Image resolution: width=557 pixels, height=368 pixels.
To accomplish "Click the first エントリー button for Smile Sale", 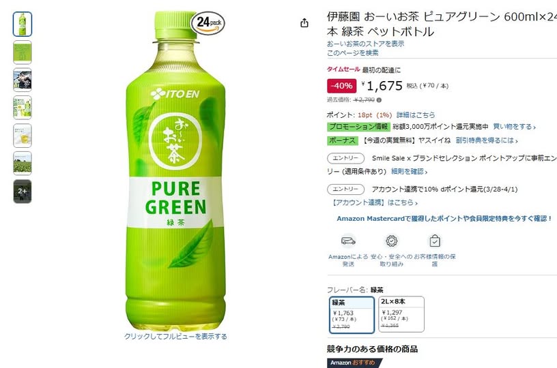I will point(345,158).
